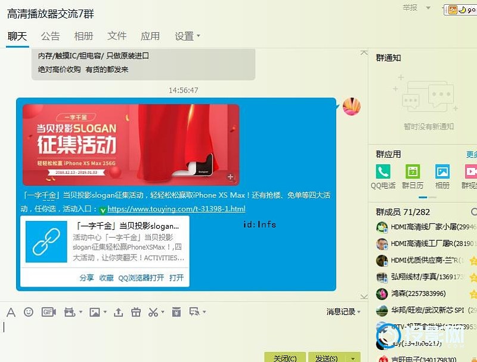477x362 pixels.
Task: Expand the cat sticker dropdown arrow
Action: (x=80, y=312)
